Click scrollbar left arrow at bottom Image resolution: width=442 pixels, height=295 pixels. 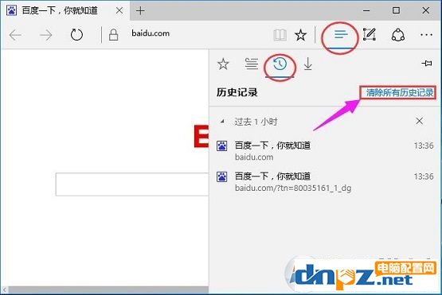5,289
